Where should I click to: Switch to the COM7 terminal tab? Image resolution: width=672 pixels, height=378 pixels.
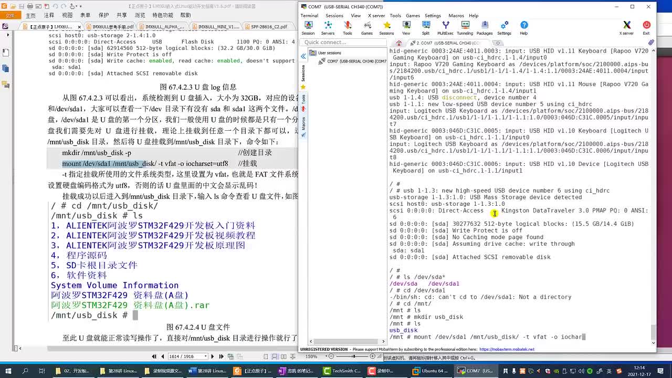(x=447, y=43)
